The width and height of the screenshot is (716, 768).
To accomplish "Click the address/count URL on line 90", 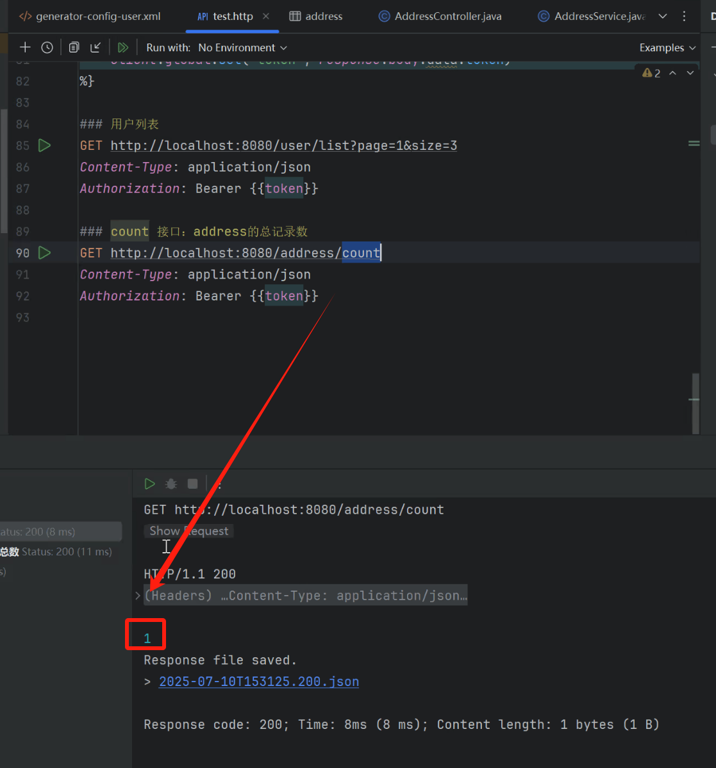I will click(x=246, y=253).
